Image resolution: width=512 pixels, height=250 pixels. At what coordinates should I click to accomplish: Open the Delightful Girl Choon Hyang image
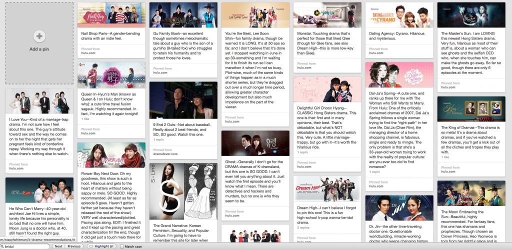(327, 90)
